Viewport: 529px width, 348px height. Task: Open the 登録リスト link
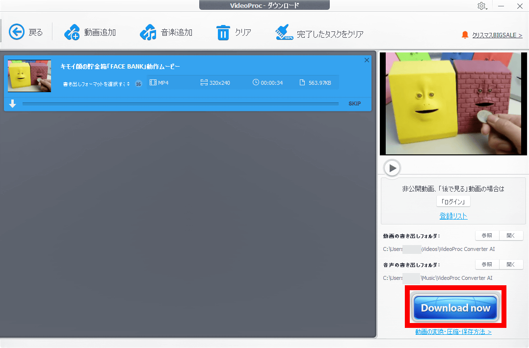point(453,216)
